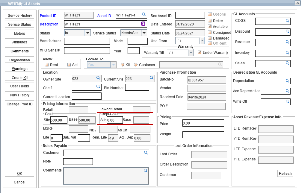Click the Notes Payable Customer search icon
The height and width of the screenshot is (193, 301).
(146, 153)
